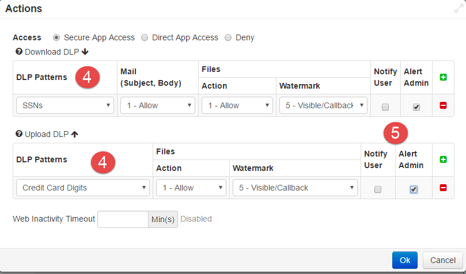This screenshot has height=274, width=466.
Task: Open the Credit Card Digits pattern dropdown
Action: pyautogui.click(x=83, y=188)
